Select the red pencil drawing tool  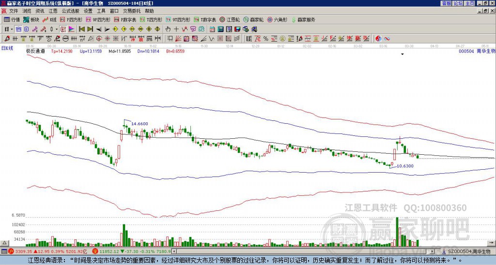(7, 39)
